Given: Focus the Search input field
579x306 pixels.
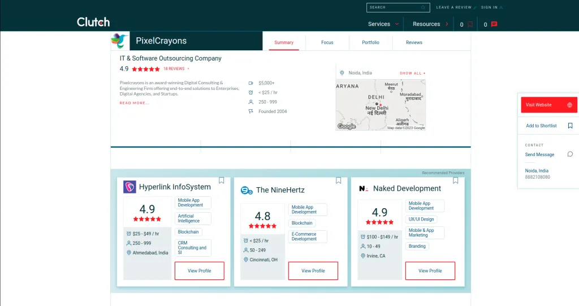Looking at the screenshot, I should 398,7.
